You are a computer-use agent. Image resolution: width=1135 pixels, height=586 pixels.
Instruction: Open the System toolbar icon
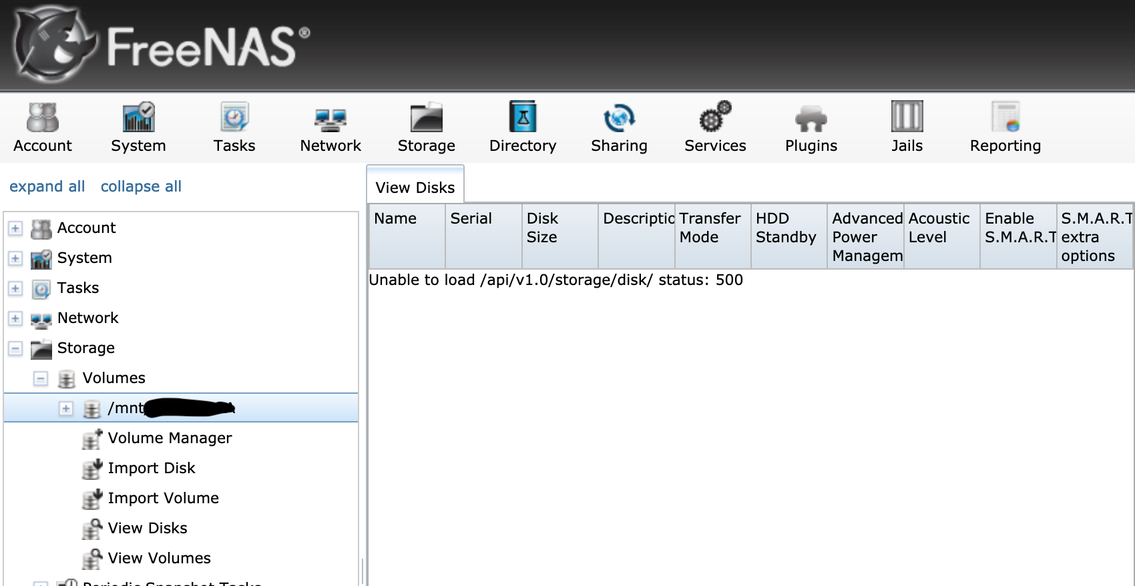(138, 117)
